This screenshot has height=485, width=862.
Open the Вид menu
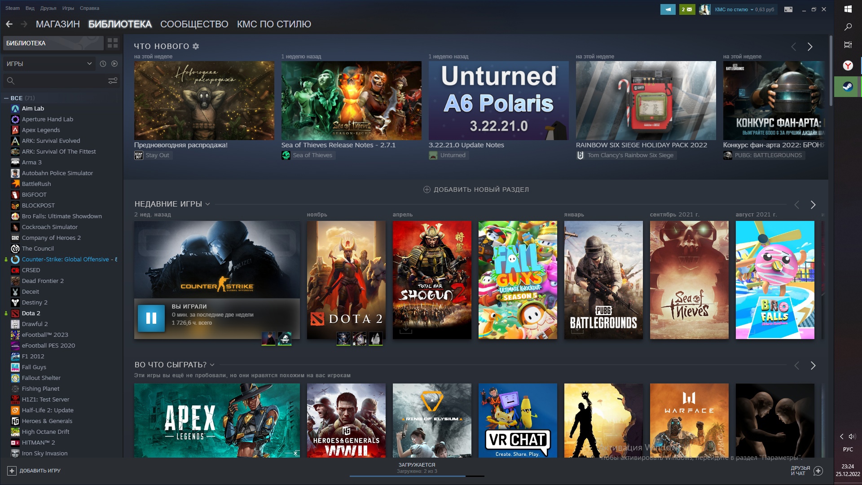tap(30, 8)
